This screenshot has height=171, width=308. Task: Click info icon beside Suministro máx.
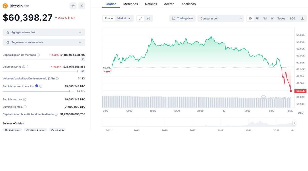pos(25,107)
